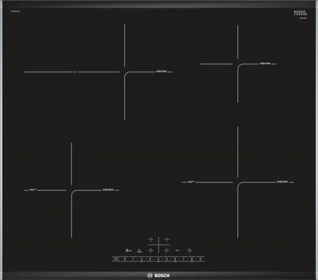318x280 pixels.
Task: Click the rear-right zone induction label
Action: point(265,63)
